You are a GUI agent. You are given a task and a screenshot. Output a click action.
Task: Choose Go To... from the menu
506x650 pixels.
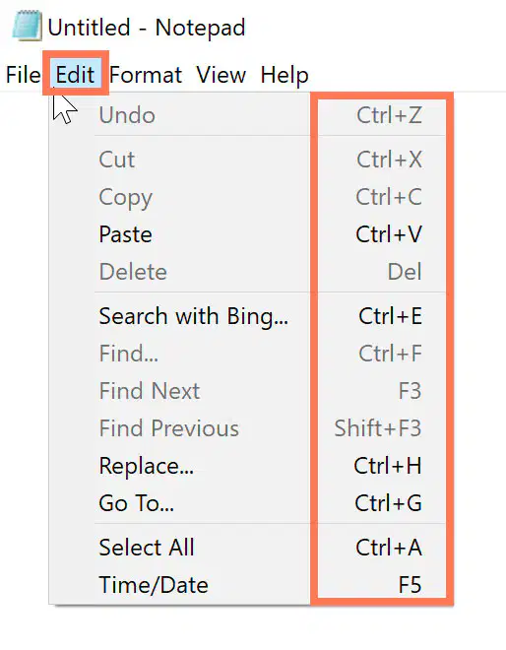pos(251,503)
